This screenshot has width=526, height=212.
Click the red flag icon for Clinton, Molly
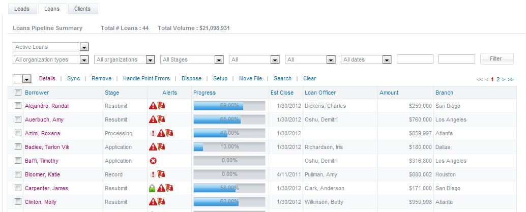[x=161, y=202]
